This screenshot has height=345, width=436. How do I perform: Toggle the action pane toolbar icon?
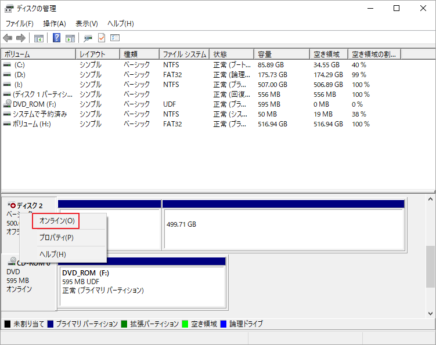pyautogui.click(x=70, y=38)
